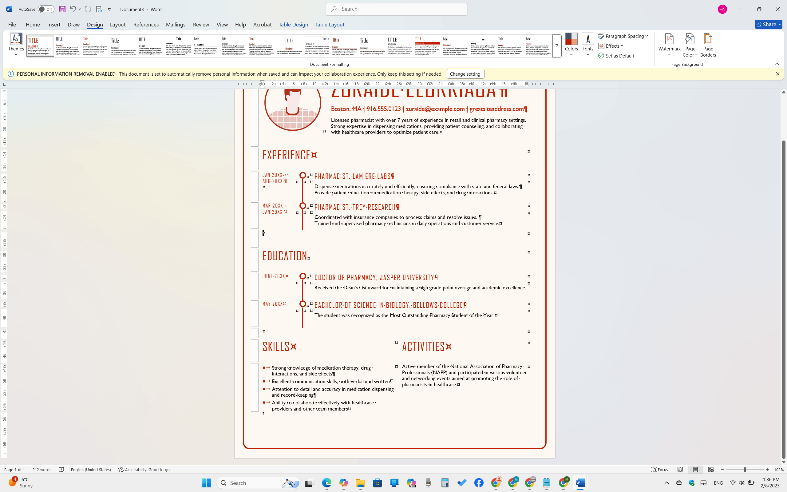Click the Watermark icon
The image size is (787, 492).
pos(669,39)
